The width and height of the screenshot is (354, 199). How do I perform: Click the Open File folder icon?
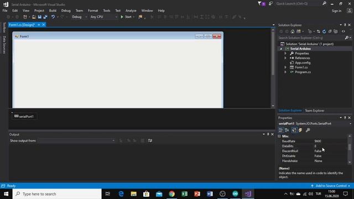pos(34,17)
